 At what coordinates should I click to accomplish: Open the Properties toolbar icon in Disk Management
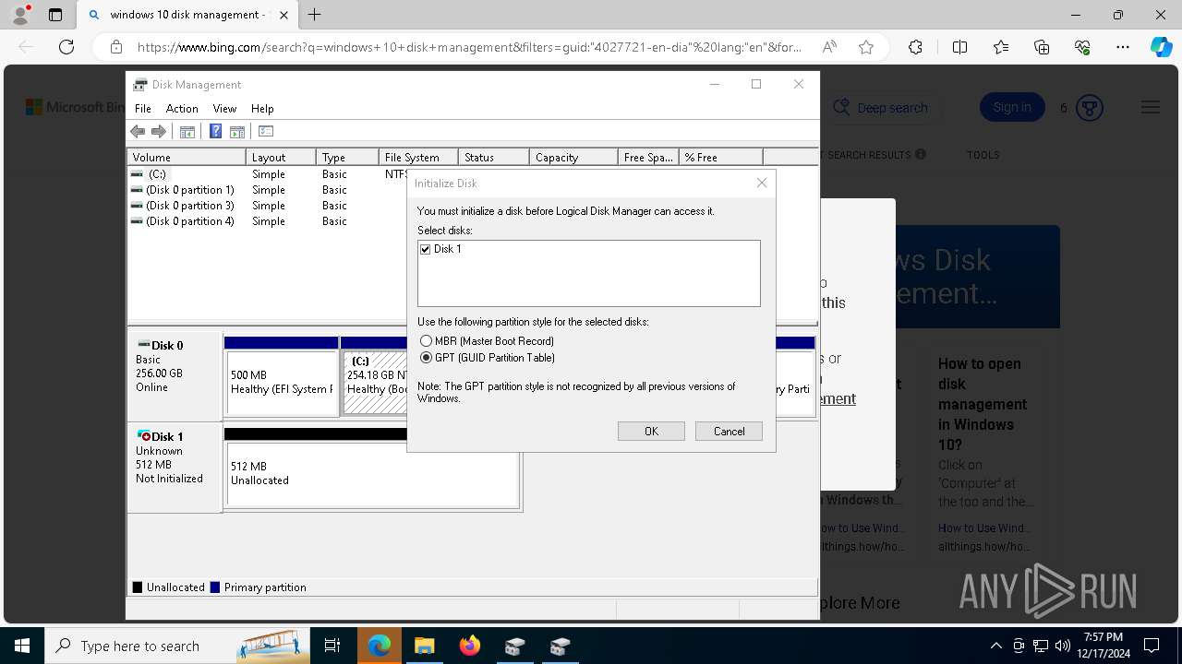click(266, 131)
